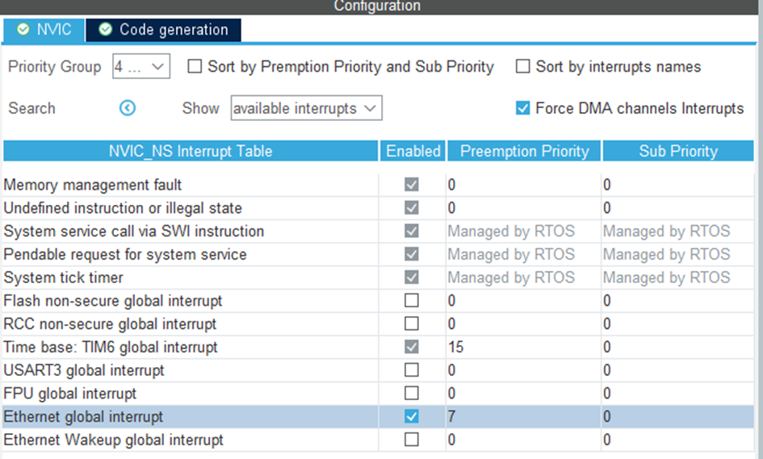Click the search circle arrow icon
The image size is (763, 459).
coord(128,108)
